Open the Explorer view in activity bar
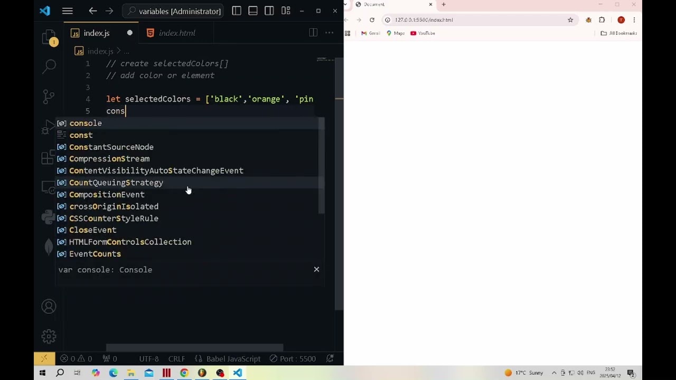 tap(49, 37)
